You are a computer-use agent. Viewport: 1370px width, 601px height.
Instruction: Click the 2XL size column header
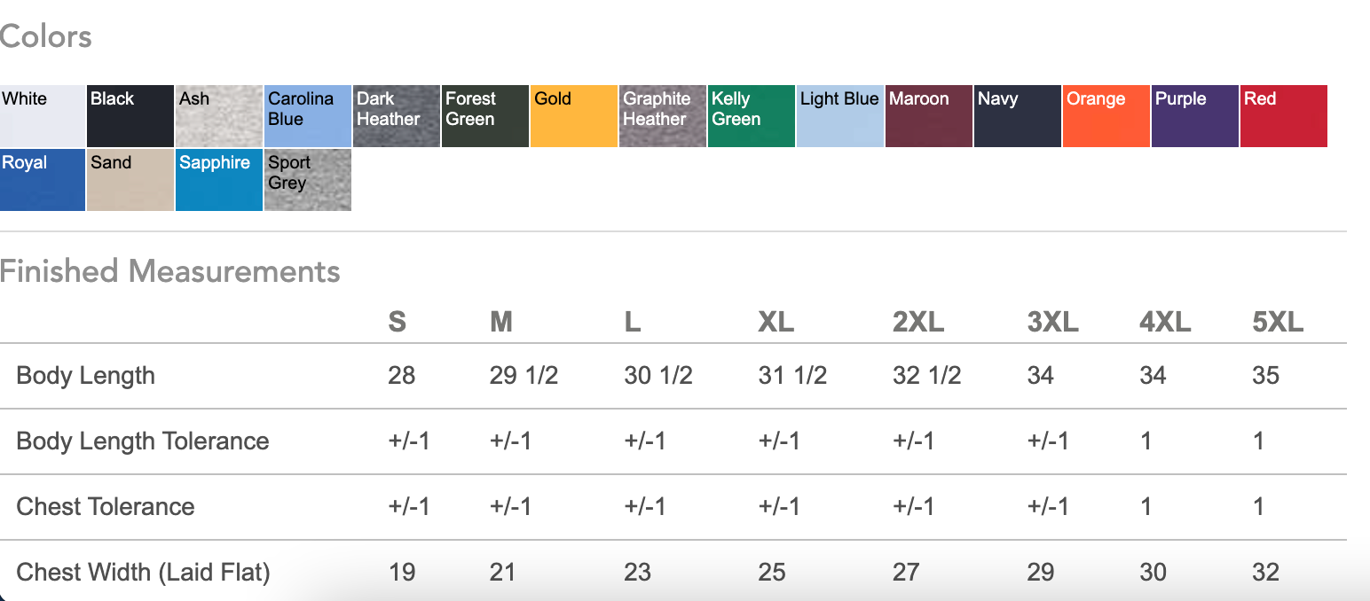pos(917,322)
